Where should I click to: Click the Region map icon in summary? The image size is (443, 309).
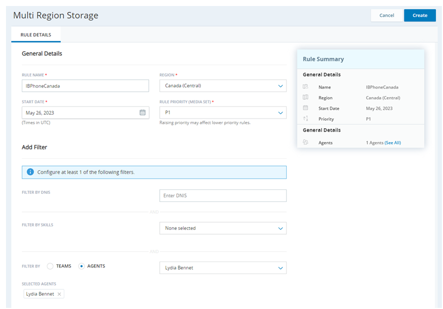(x=305, y=97)
